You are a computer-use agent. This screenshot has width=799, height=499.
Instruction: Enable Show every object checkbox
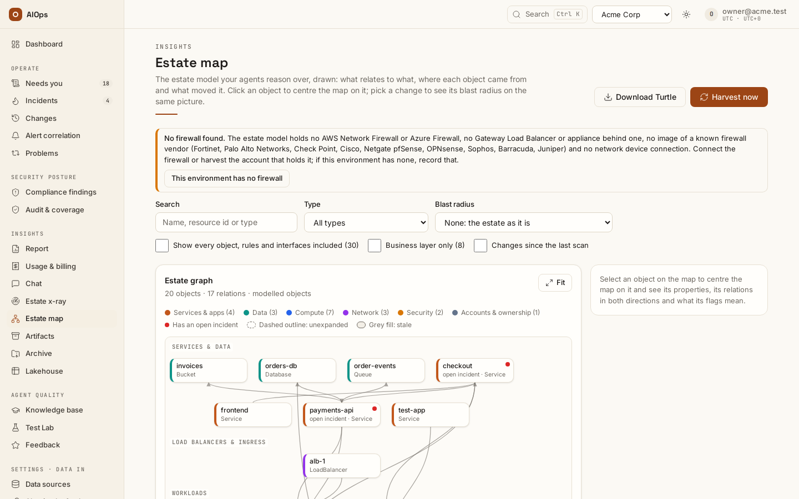(x=162, y=246)
